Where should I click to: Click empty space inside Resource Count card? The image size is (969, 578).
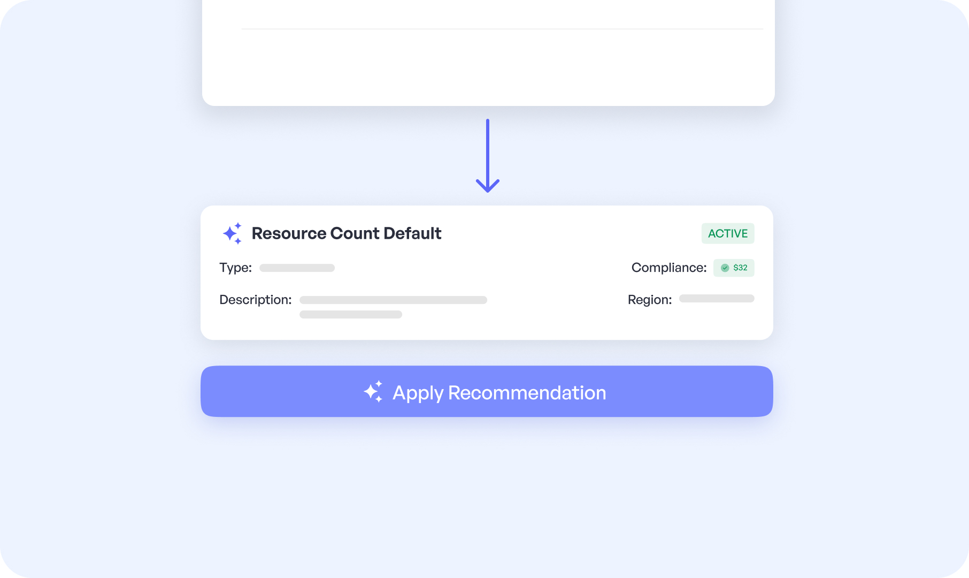click(x=535, y=268)
